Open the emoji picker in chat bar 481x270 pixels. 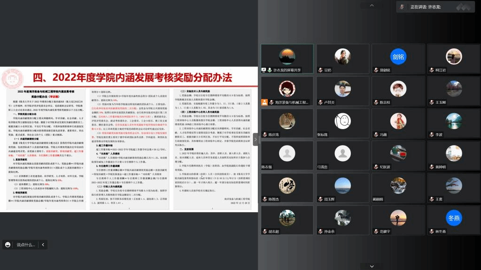click(x=8, y=245)
